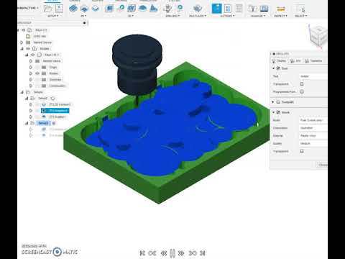The image size is (345, 259).
Task: Switch to the Info tab
Action: click(x=295, y=61)
